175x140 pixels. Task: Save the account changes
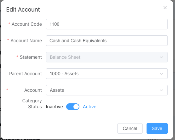(157, 128)
